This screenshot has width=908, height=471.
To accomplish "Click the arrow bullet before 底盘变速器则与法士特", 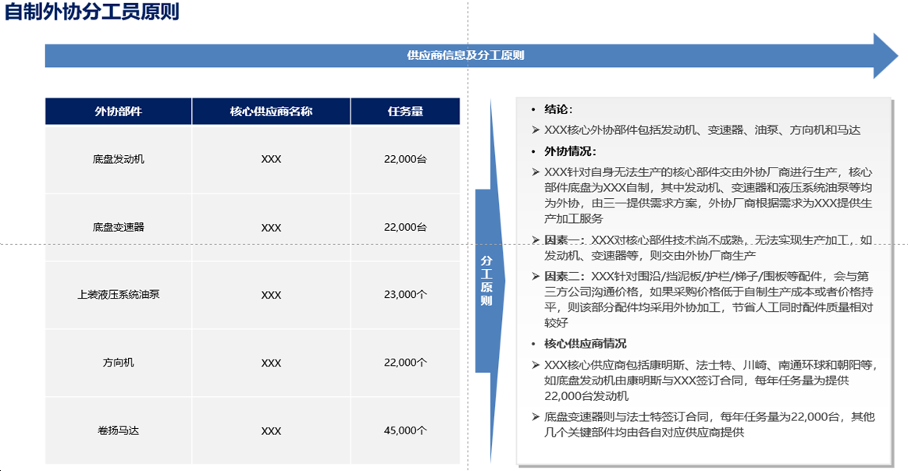I will point(536,416).
